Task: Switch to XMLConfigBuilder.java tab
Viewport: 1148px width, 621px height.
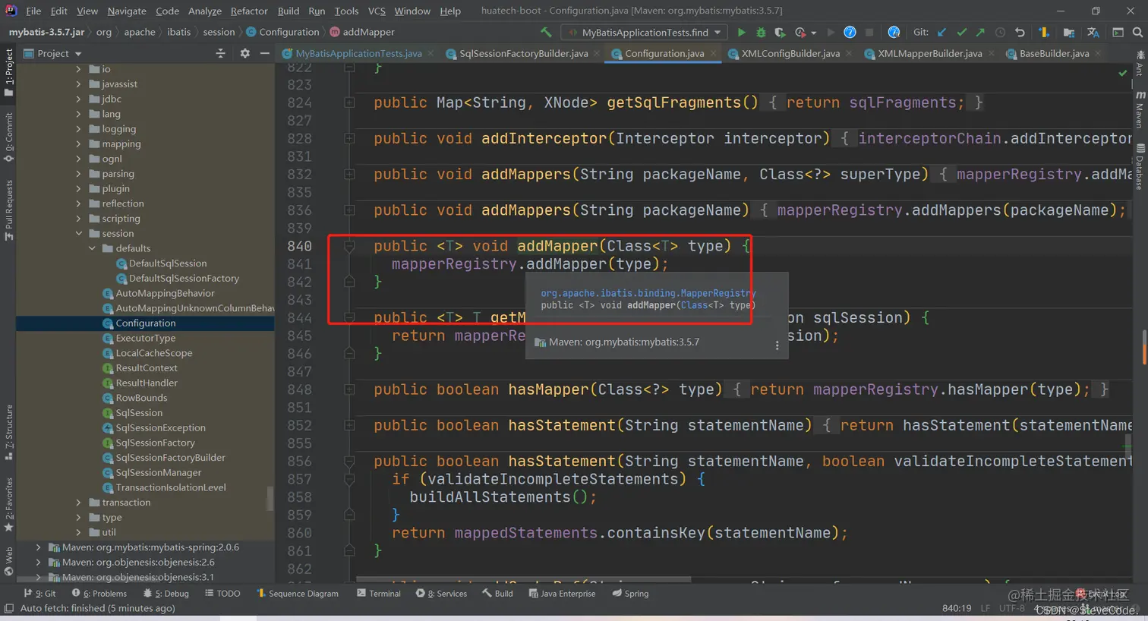Action: (790, 53)
